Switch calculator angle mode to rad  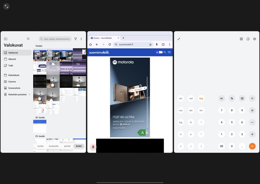[191, 98]
